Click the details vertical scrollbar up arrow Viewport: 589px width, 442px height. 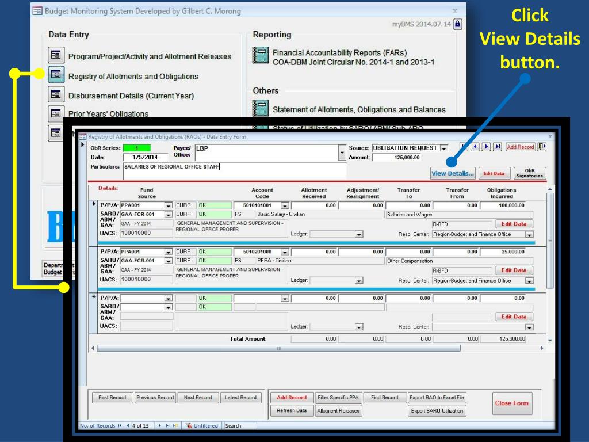[x=550, y=189]
